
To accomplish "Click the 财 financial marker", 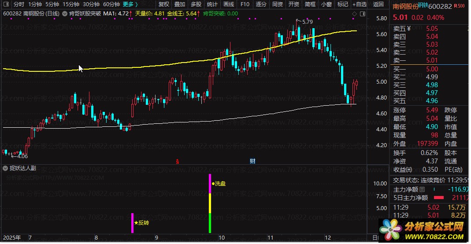I will tap(252, 161).
